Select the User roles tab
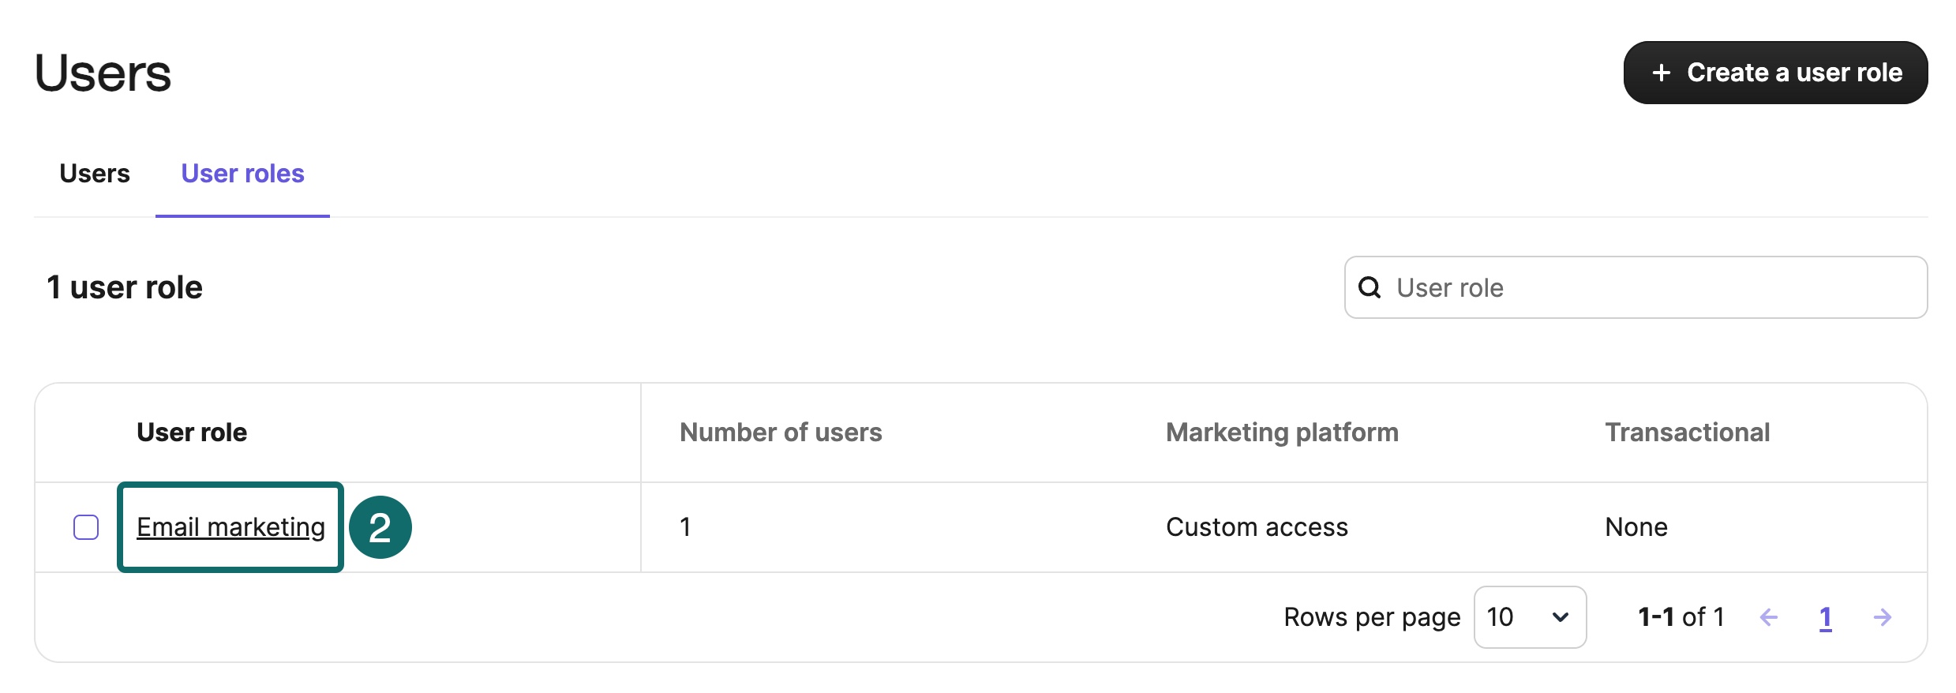Screen dimensions: 1956x693 (x=242, y=174)
